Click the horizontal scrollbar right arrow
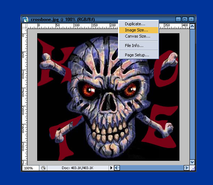The image size is (213, 185). point(187,168)
